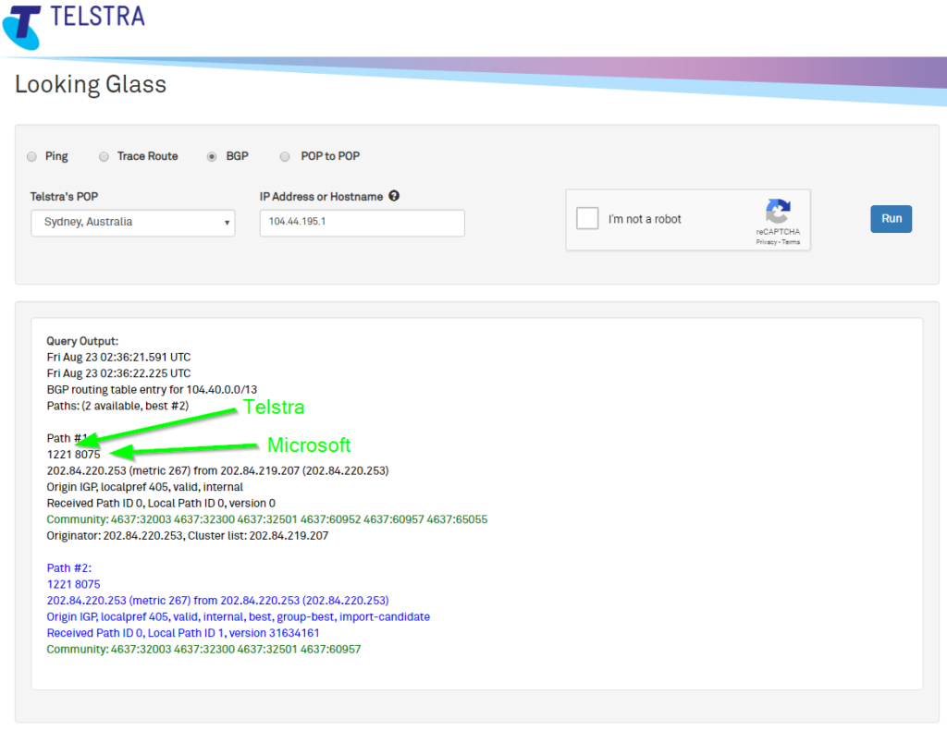Select the Ping radio button
The width and height of the screenshot is (947, 731).
tap(32, 157)
